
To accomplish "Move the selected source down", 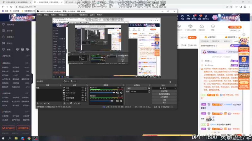I will (x=79, y=103).
